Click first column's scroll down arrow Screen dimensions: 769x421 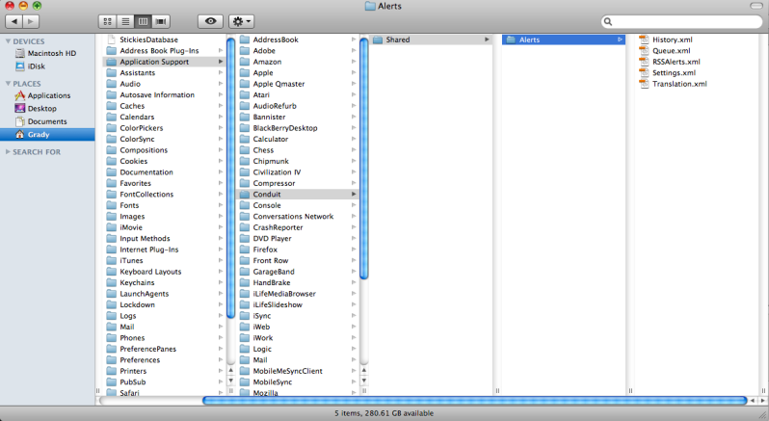point(231,381)
